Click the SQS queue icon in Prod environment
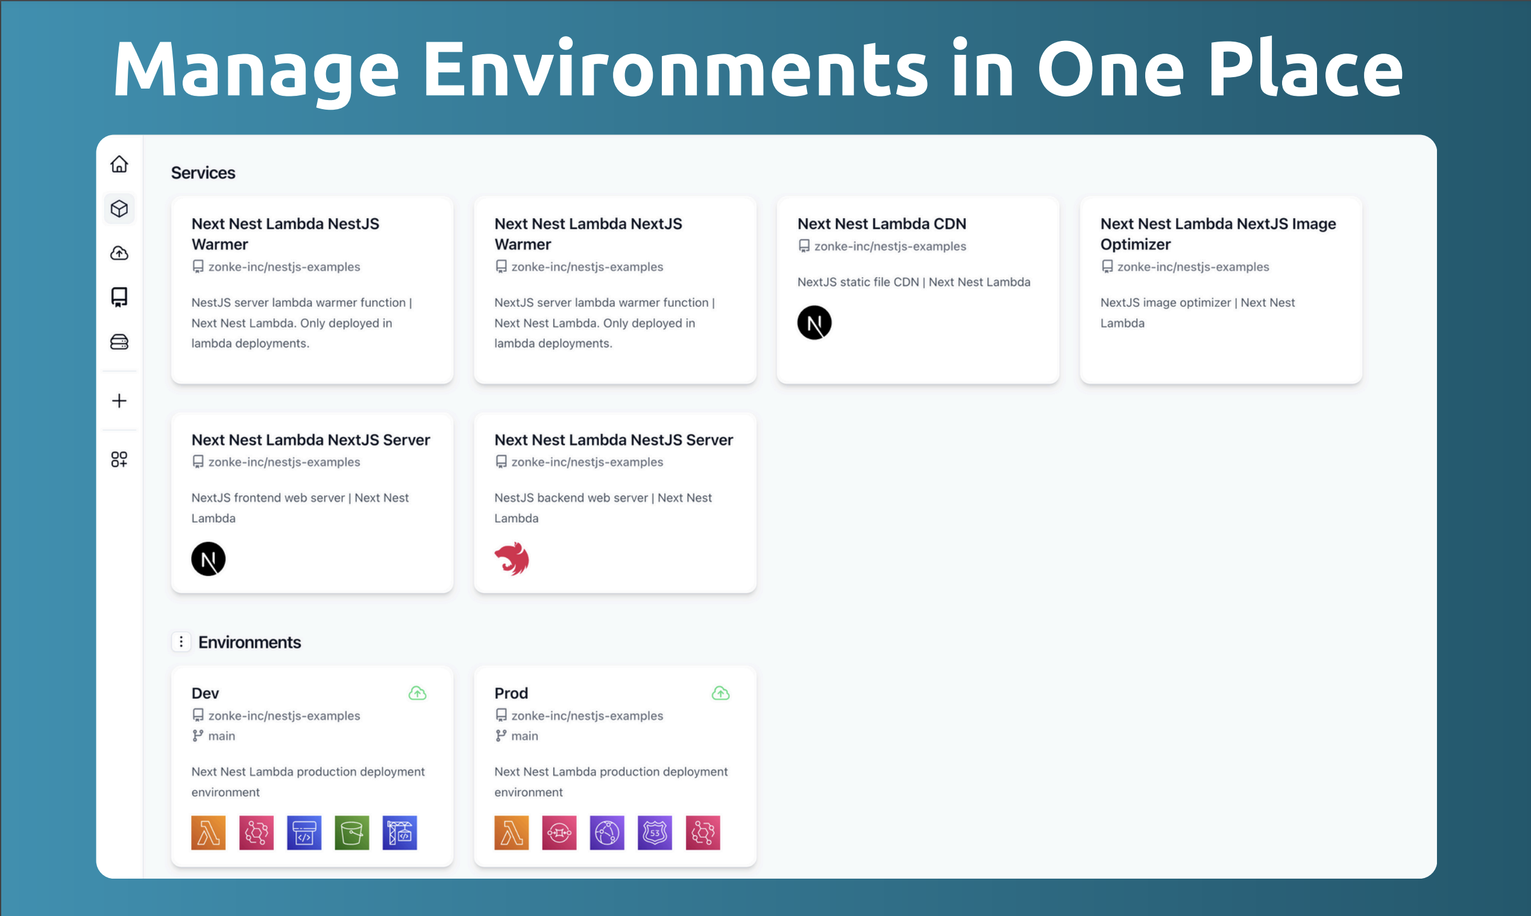This screenshot has width=1531, height=916. (559, 833)
